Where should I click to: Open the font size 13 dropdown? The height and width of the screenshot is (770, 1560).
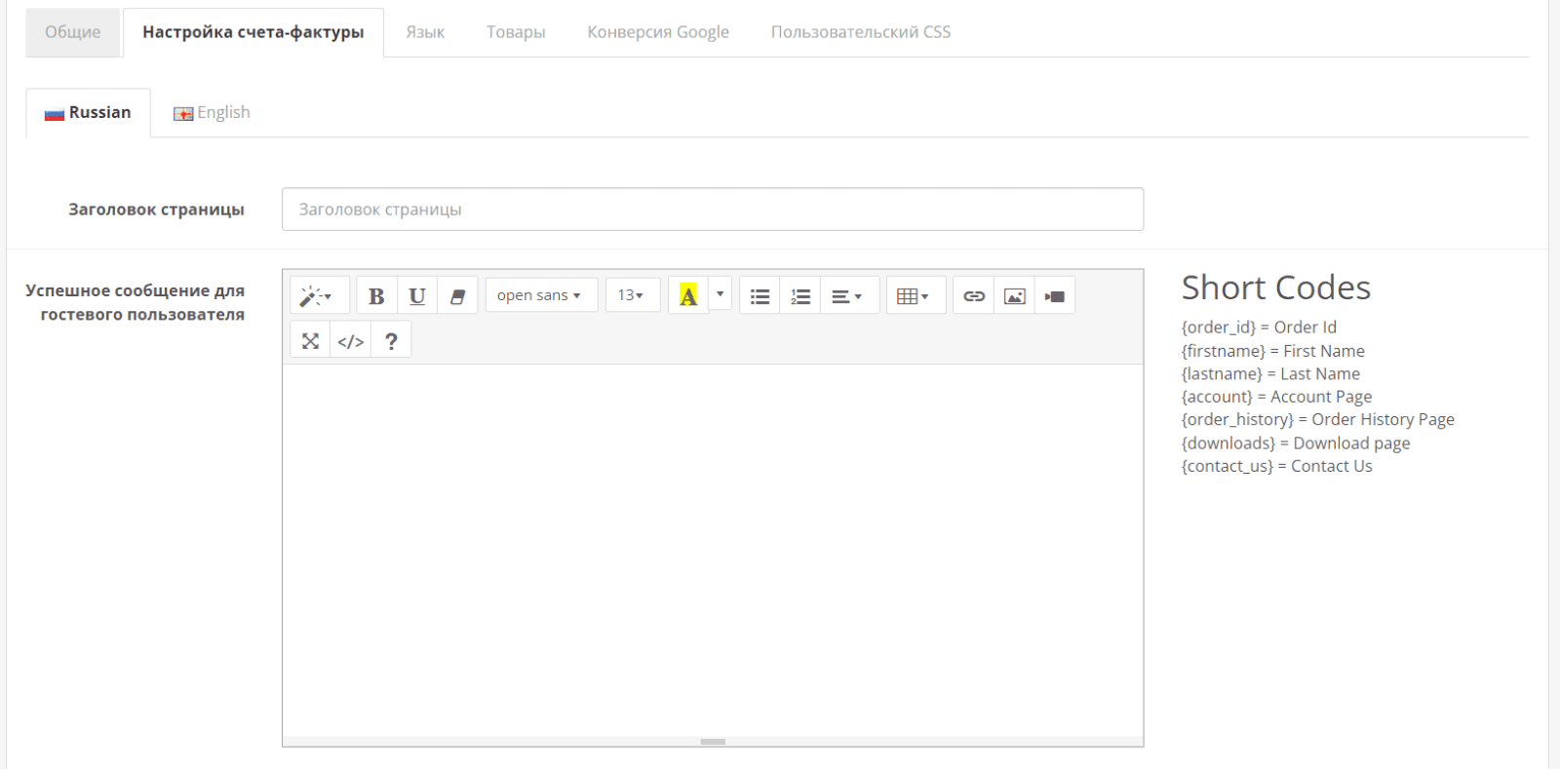coord(633,295)
